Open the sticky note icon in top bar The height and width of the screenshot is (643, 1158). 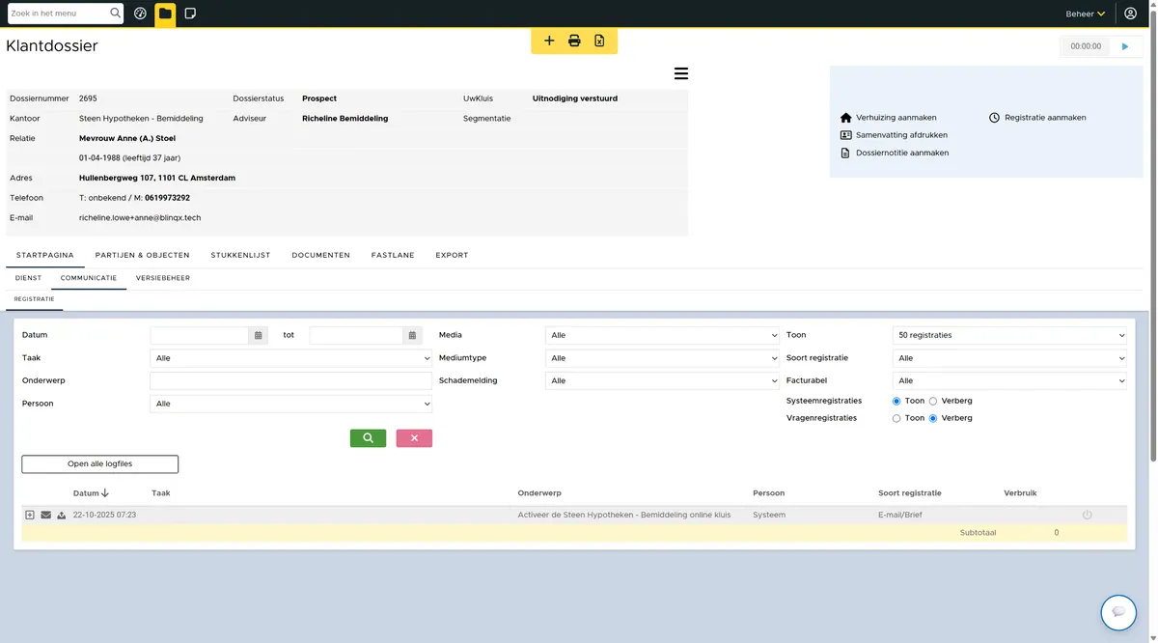190,14
